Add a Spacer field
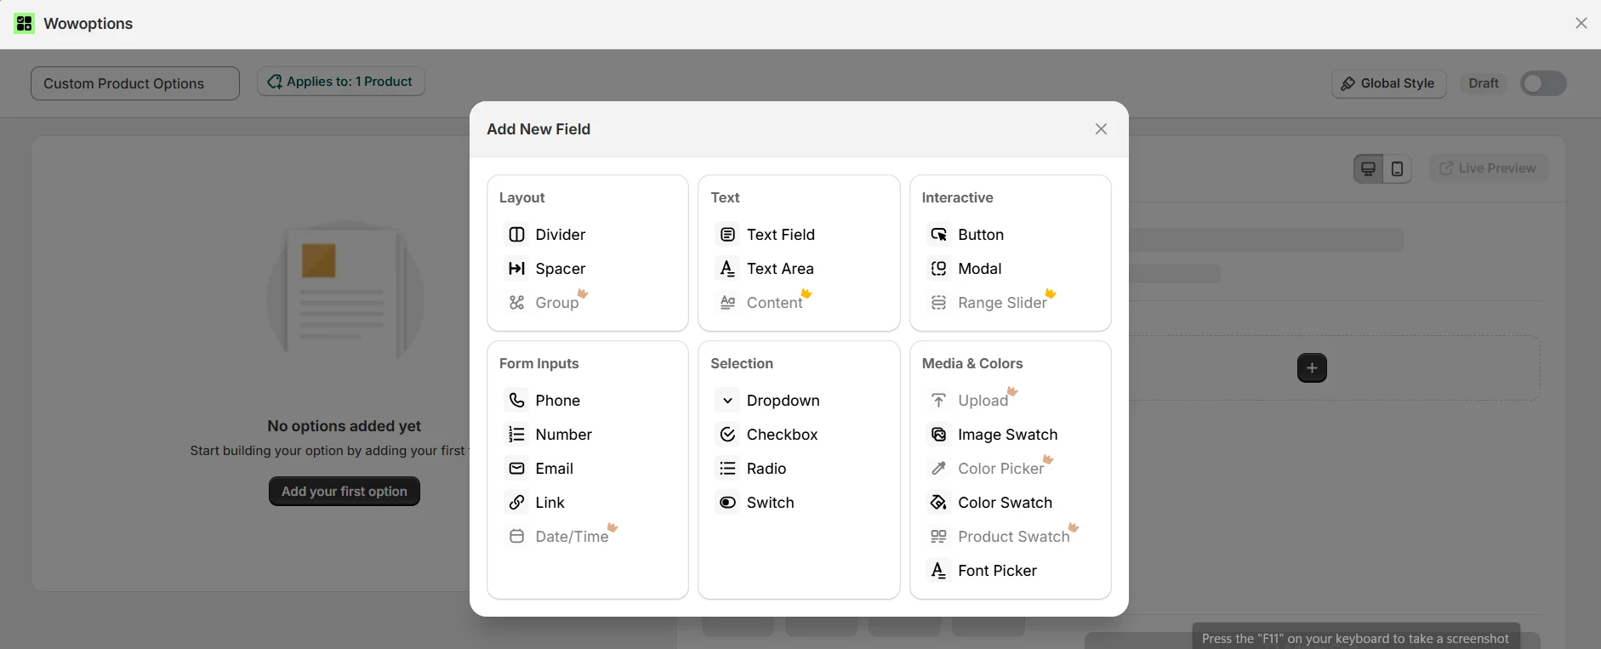Screen dimensions: 1601x649 [x=559, y=269]
